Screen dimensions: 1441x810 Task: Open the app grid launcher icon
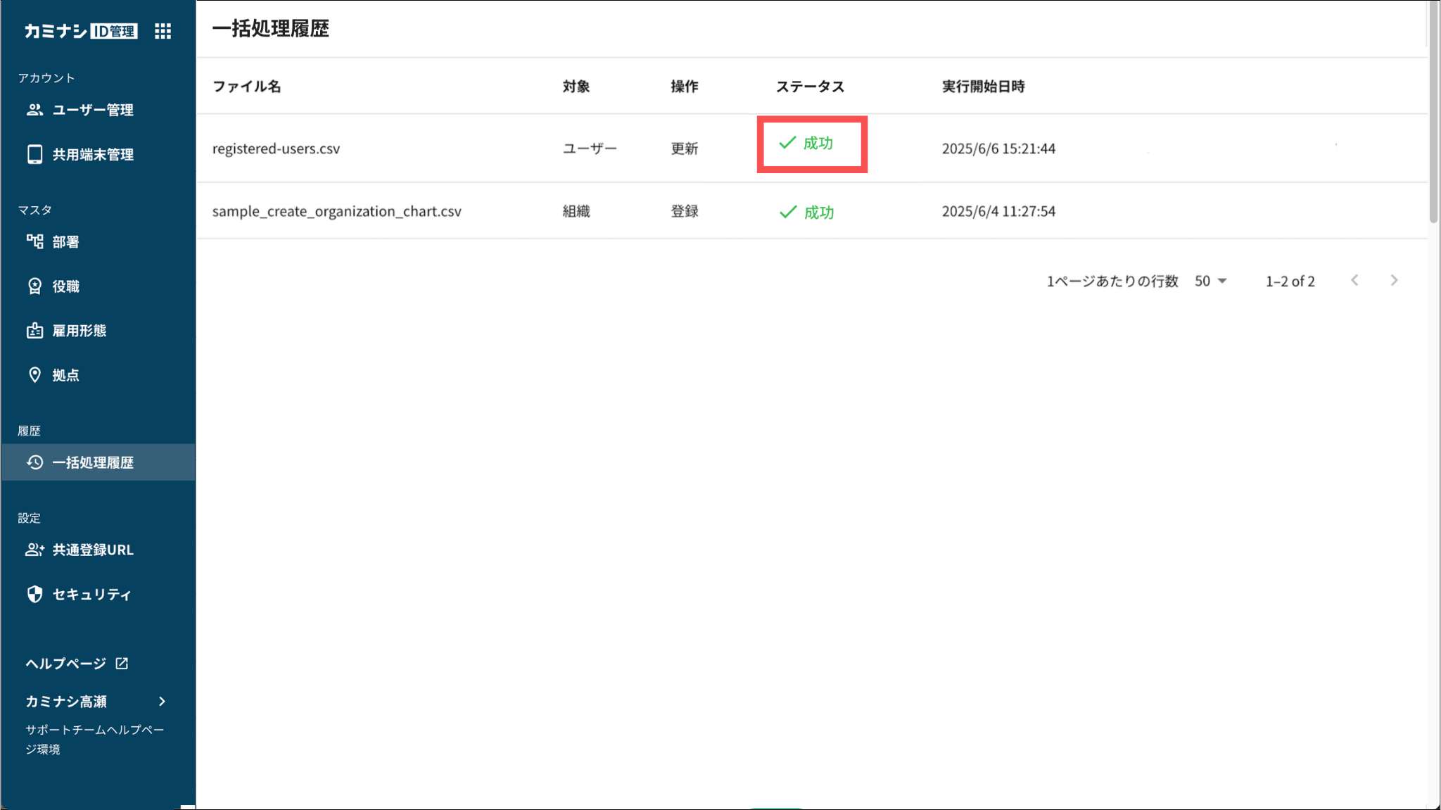(163, 31)
